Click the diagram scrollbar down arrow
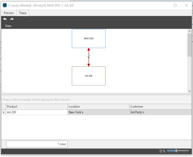 [189, 91]
